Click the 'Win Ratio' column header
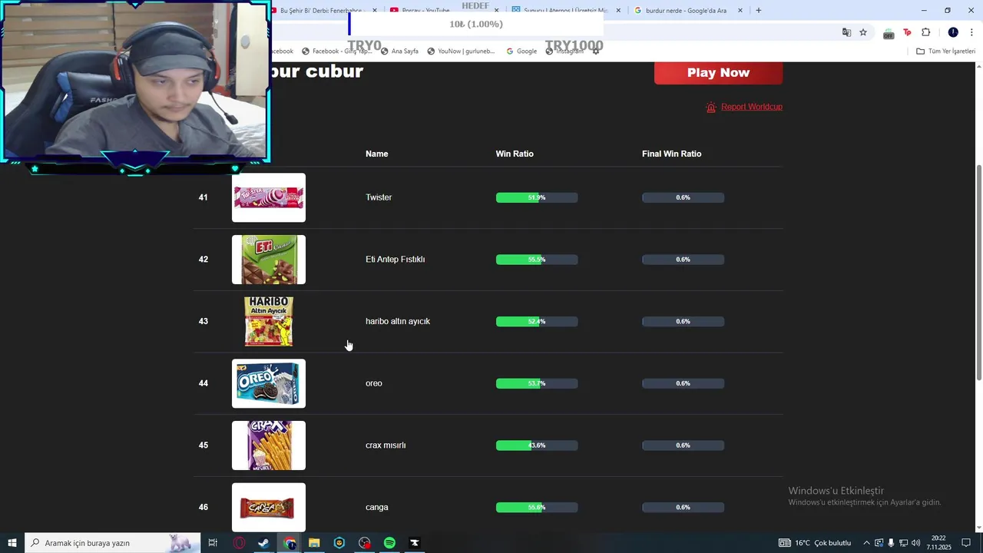983x553 pixels. [515, 154]
